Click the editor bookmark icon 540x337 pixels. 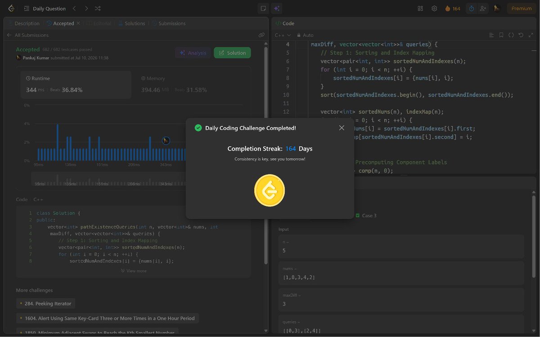[501, 35]
